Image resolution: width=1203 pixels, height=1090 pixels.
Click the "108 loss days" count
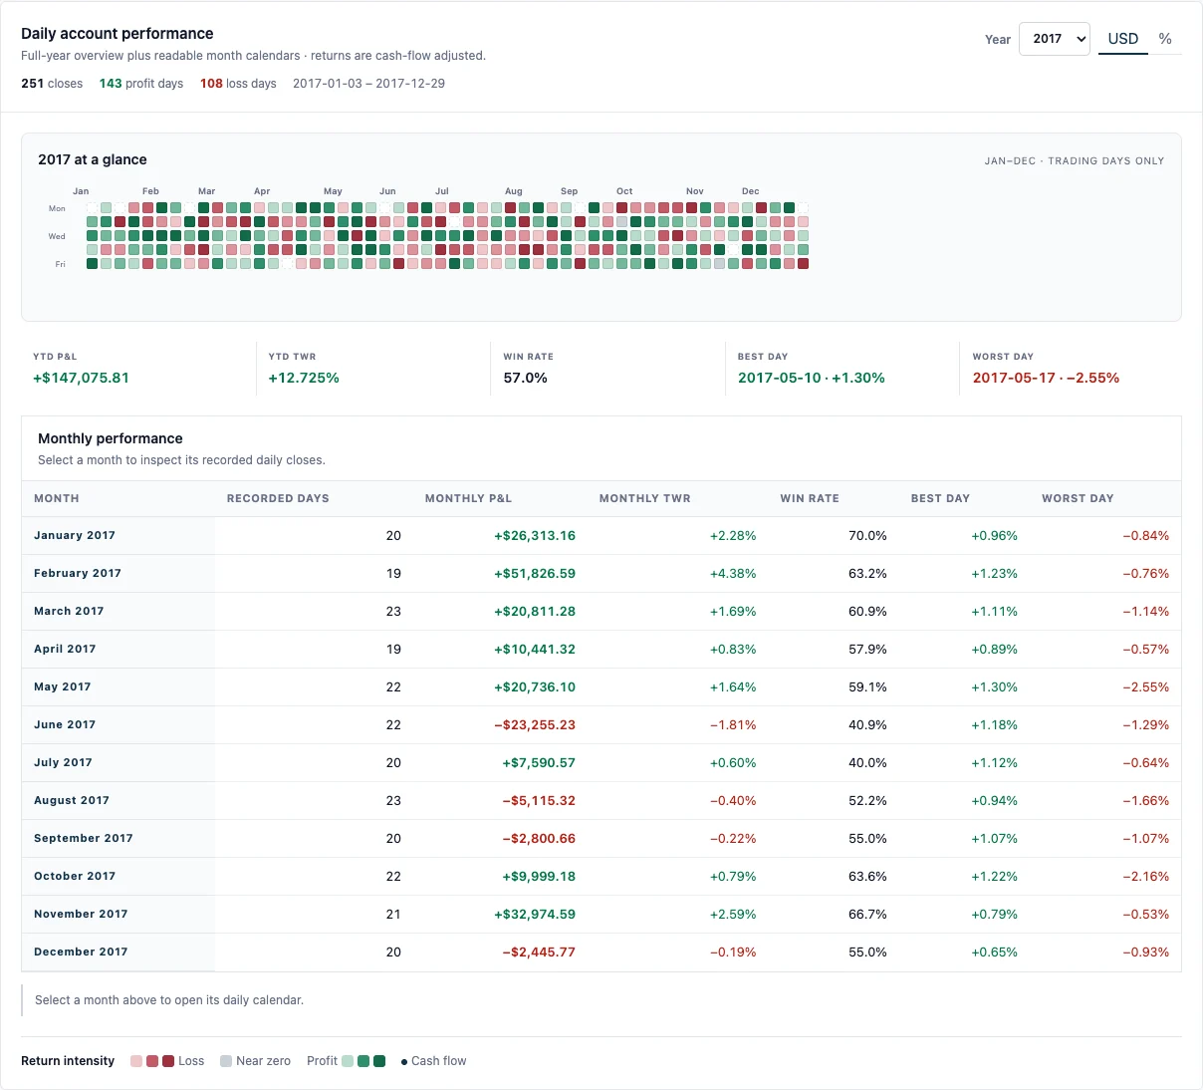point(238,84)
